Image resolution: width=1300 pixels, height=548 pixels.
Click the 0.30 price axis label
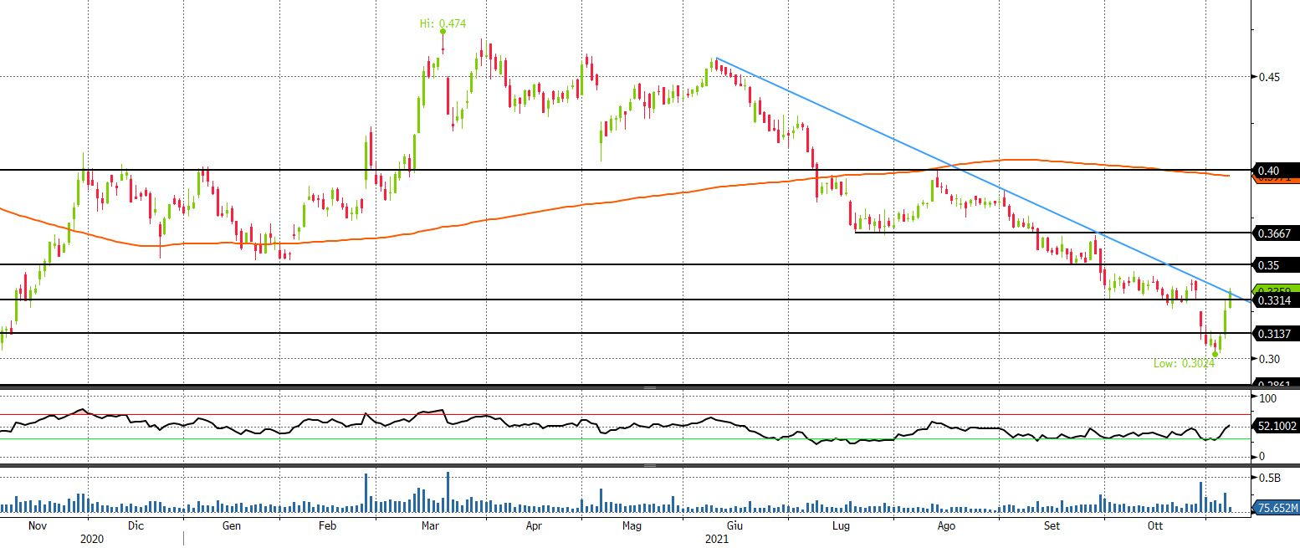tap(1268, 359)
